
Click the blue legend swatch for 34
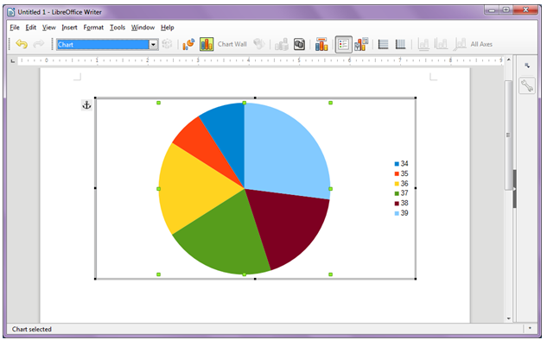pos(397,164)
